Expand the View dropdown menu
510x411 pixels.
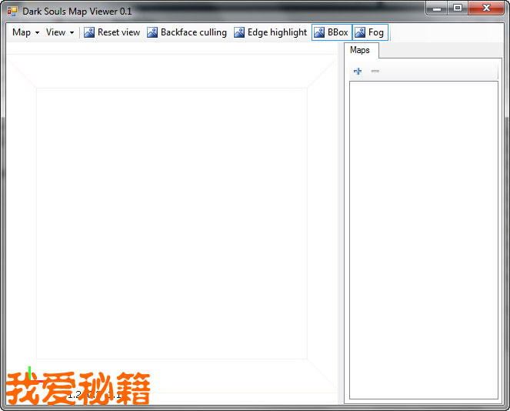pos(60,32)
